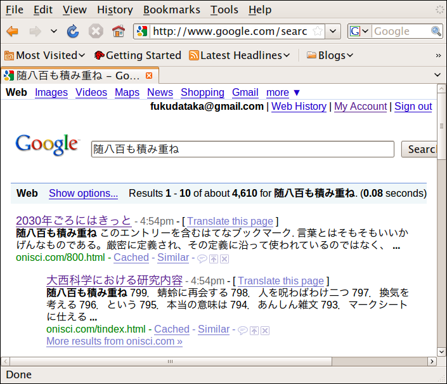Go to Google Images link
Screen dimensions: 447x384
(x=51, y=93)
